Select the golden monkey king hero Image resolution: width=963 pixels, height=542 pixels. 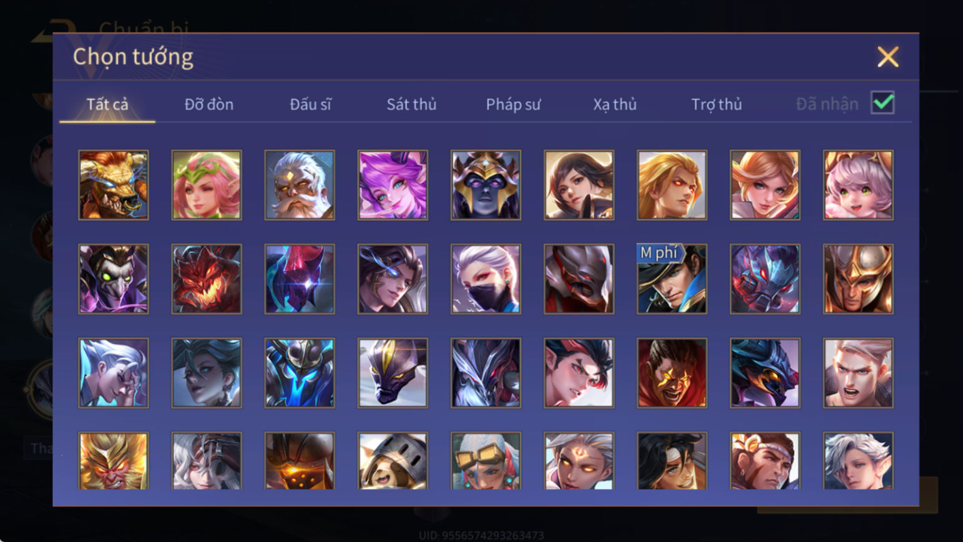[114, 461]
